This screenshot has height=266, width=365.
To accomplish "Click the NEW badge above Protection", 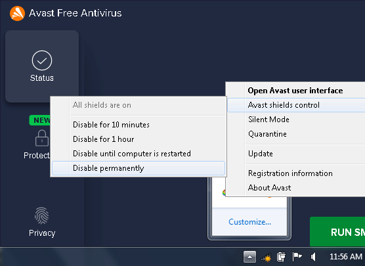I will (40, 120).
